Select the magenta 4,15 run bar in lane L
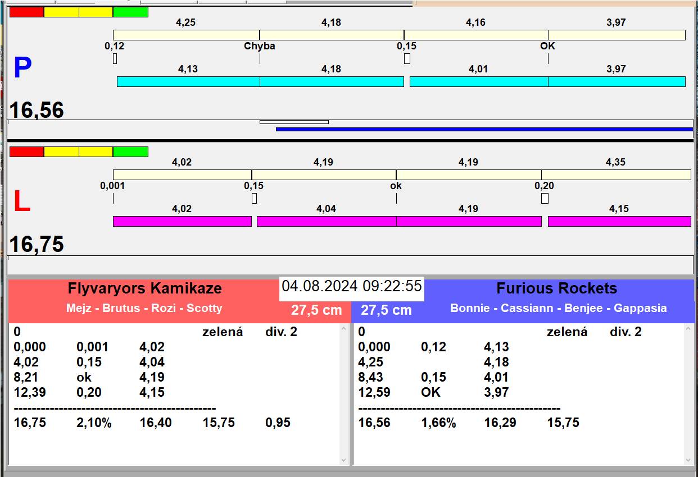This screenshot has height=477, width=698. (619, 221)
